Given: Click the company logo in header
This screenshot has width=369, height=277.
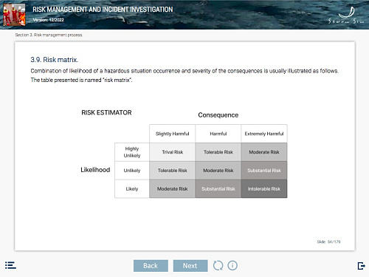Looking at the screenshot, I should point(346,16).
